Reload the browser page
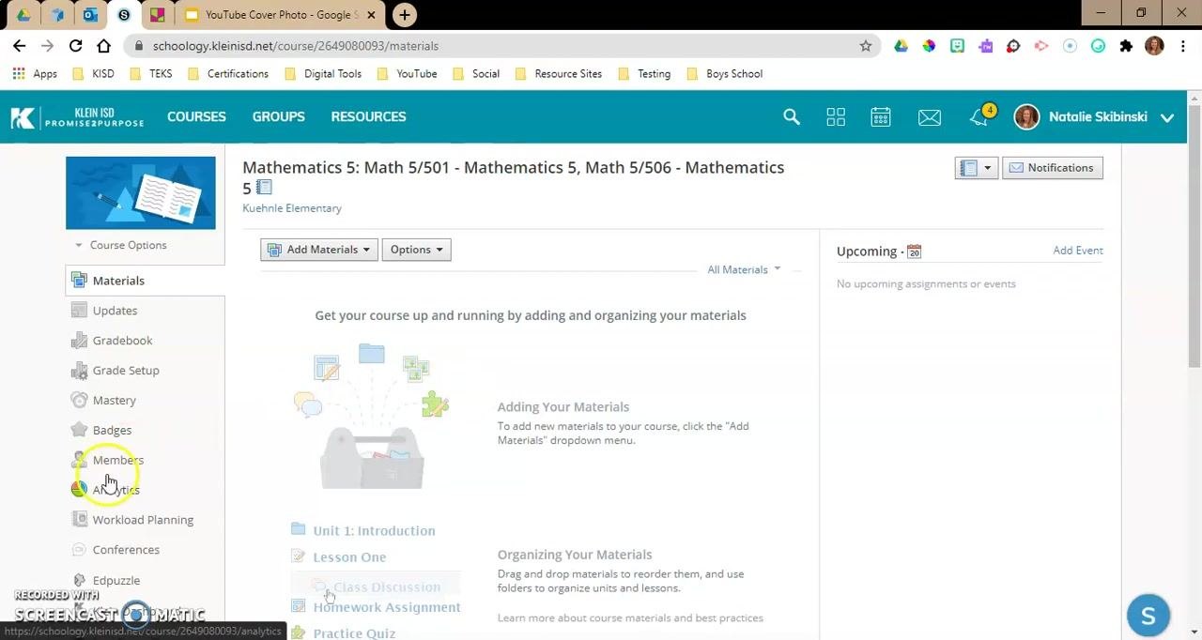This screenshot has height=640, width=1202. (x=75, y=45)
